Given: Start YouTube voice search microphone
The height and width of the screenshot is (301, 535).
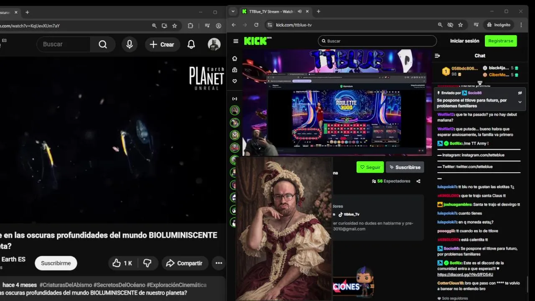Looking at the screenshot, I should tap(130, 44).
